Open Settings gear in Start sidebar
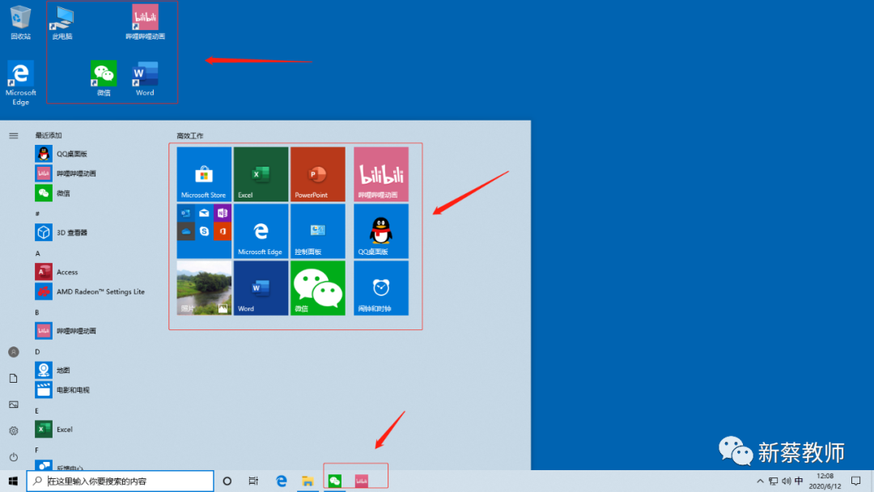 14,430
